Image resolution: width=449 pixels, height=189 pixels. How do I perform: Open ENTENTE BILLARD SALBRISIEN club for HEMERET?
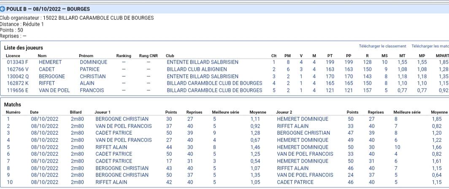[x=203, y=62]
